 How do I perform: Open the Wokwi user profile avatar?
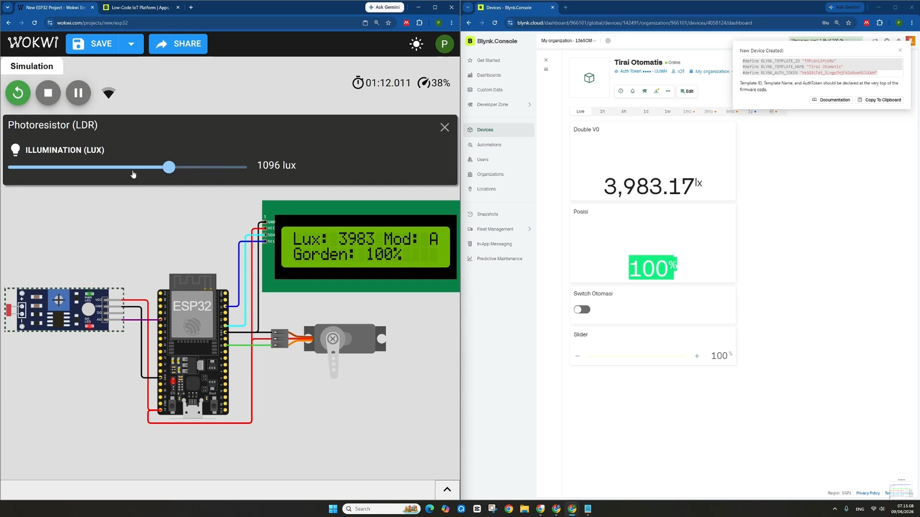click(x=444, y=44)
